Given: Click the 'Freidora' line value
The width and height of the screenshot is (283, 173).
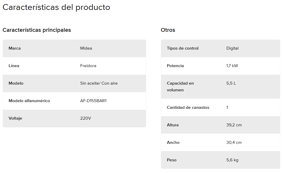Looking at the screenshot, I should pos(88,66).
